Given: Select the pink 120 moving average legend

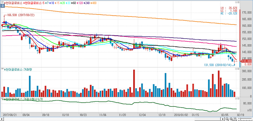Looking at the screenshot, I should (80, 3).
